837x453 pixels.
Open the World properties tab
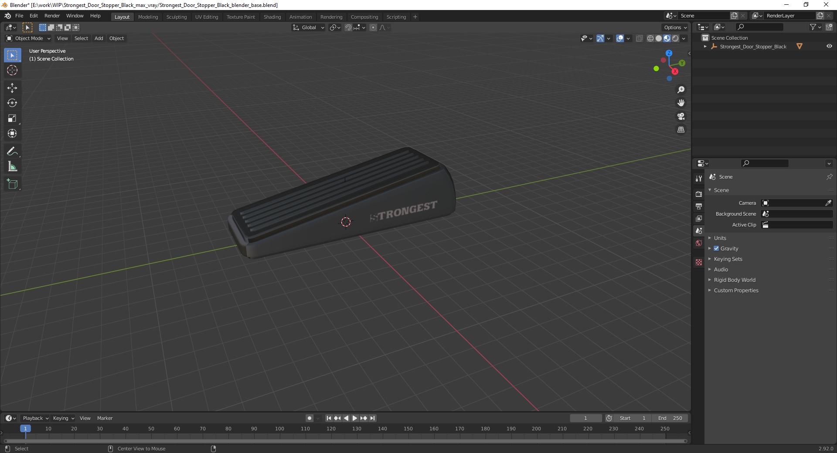[699, 243]
